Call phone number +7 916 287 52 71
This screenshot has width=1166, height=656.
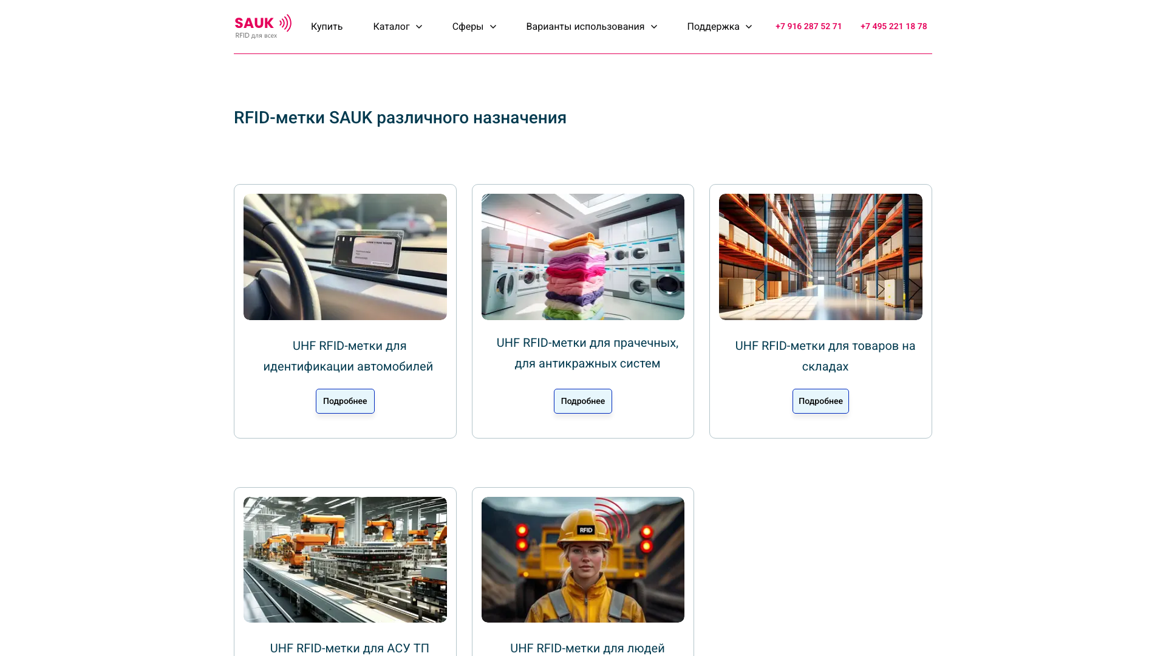point(808,26)
